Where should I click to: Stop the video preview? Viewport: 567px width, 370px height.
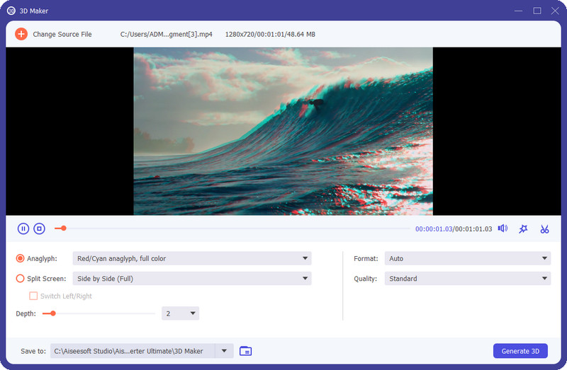(x=40, y=229)
